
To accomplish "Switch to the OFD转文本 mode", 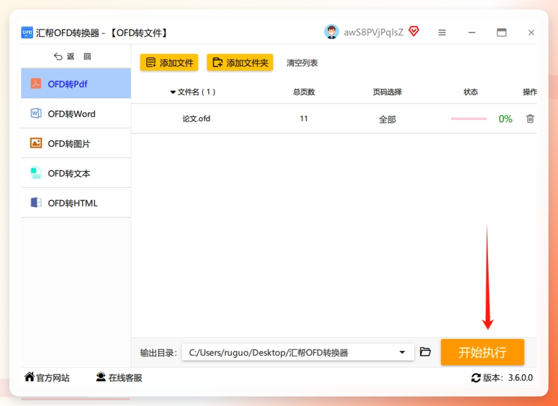I will click(x=76, y=174).
